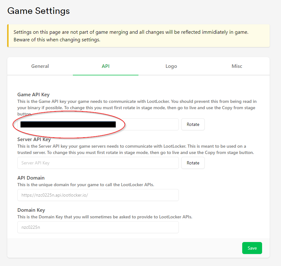Focus the Game API Key field
The width and height of the screenshot is (281, 266).
[x=98, y=124]
